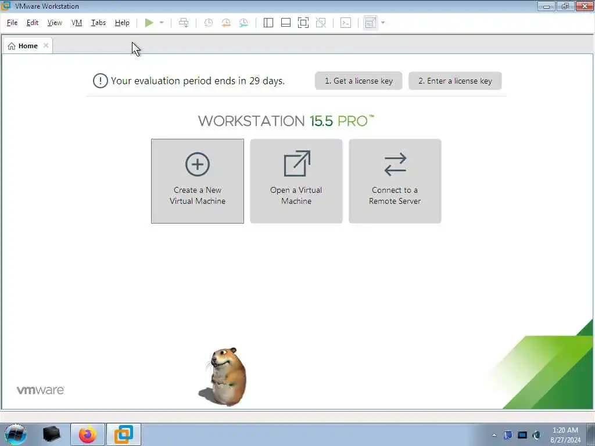Click the console view terminal icon

point(346,23)
